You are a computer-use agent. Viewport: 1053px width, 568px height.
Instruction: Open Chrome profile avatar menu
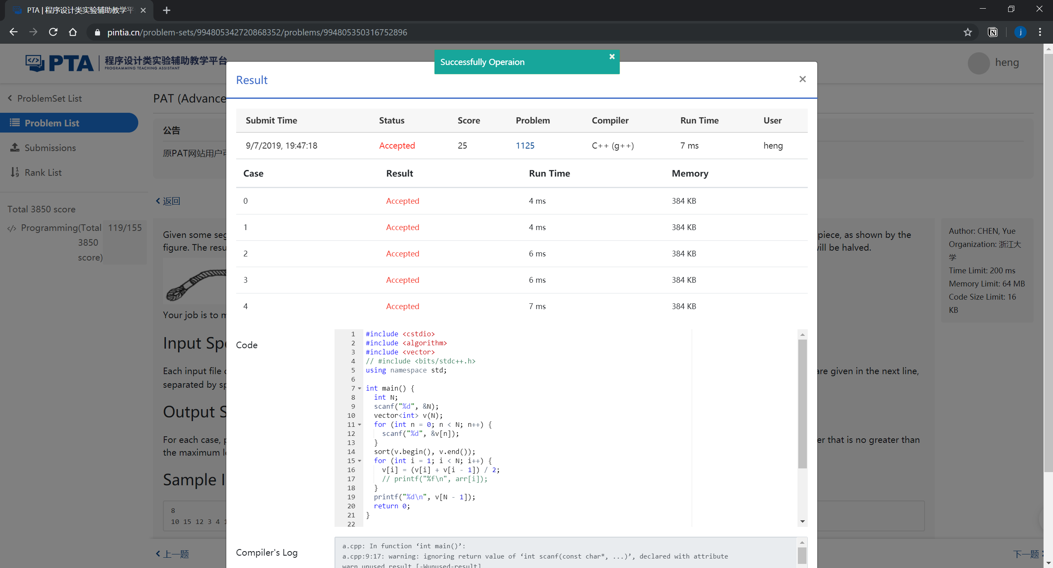click(1020, 32)
